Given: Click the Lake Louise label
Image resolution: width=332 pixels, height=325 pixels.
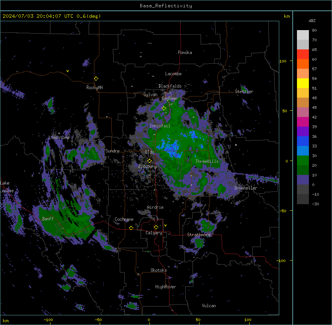Looking at the screenshot, I should pos(7,187).
